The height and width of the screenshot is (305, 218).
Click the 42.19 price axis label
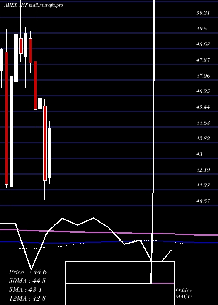pyautogui.click(x=203, y=170)
